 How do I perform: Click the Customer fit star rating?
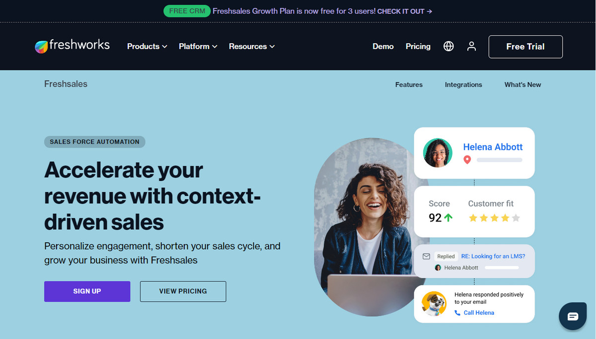tap(494, 218)
